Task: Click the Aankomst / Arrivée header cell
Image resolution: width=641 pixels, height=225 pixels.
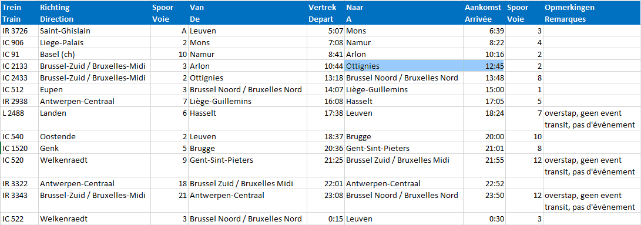Action: click(485, 13)
